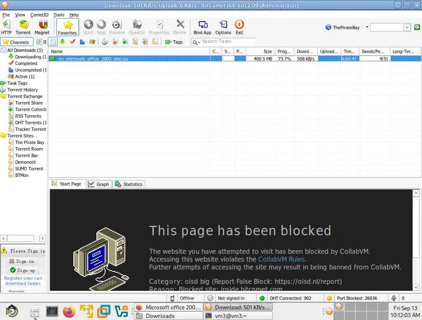
Task: Click the green go arrow button
Action: [x=417, y=27]
